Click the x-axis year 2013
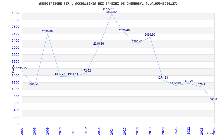The image size is (217, 136). 99,131
